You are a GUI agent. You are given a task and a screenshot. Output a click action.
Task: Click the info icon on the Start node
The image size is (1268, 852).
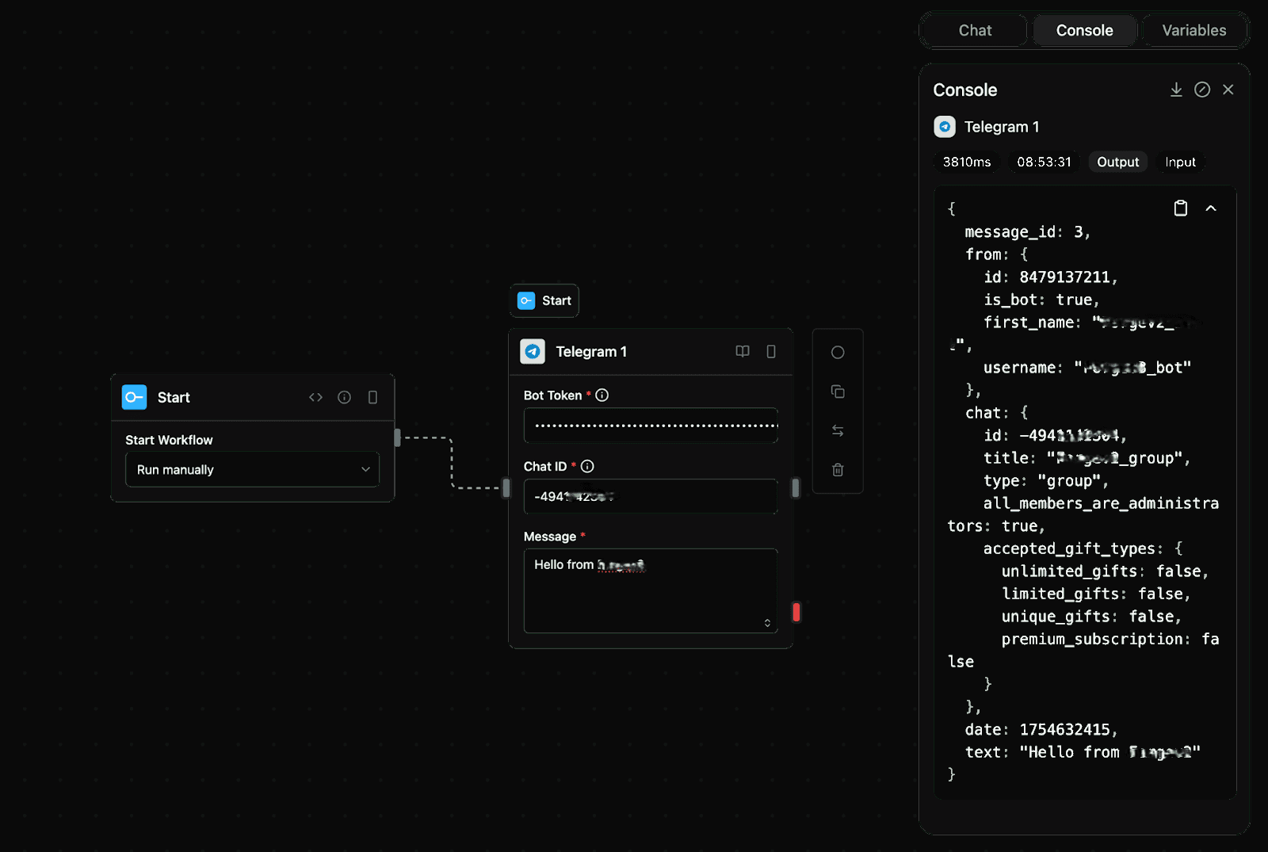[344, 397]
